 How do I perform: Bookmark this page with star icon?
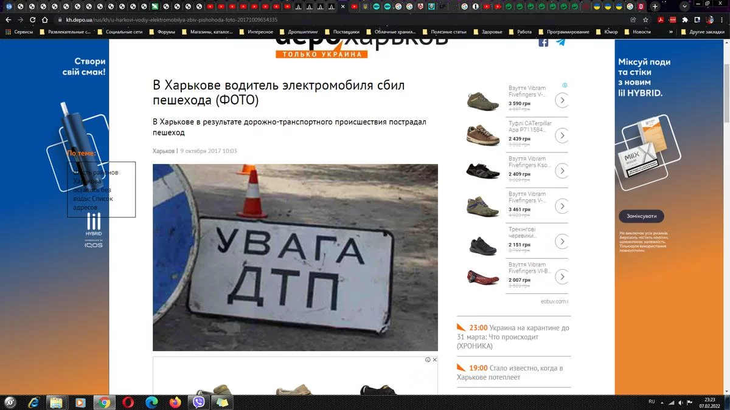[646, 19]
